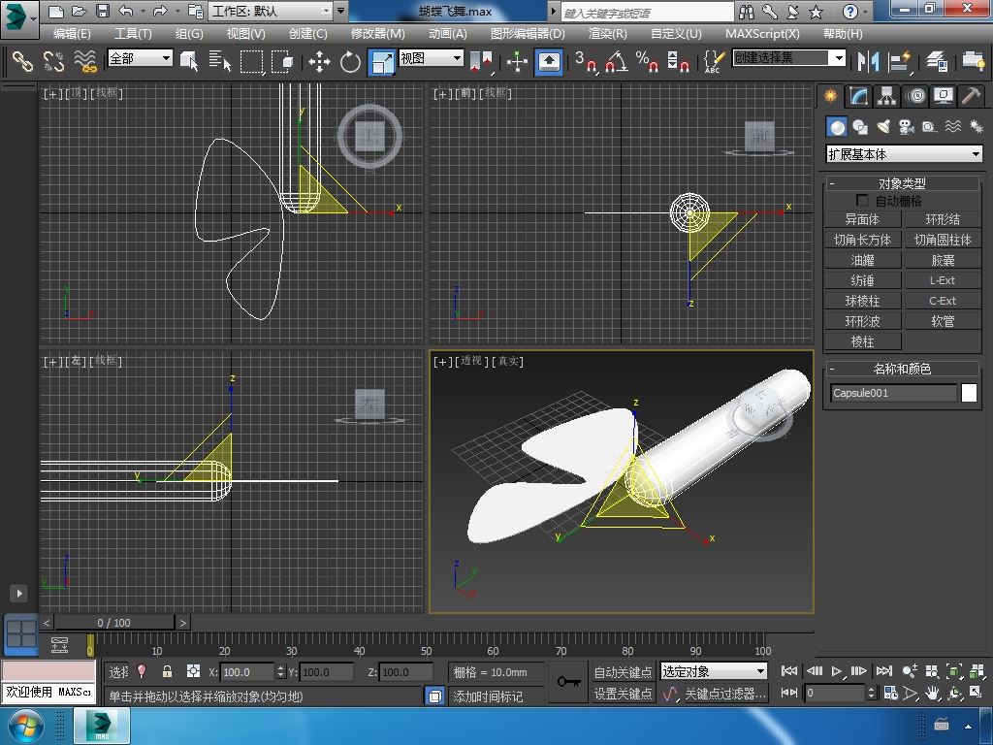Image resolution: width=993 pixels, height=745 pixels.
Task: Select the Move tool in main toolbar
Action: tap(319, 62)
